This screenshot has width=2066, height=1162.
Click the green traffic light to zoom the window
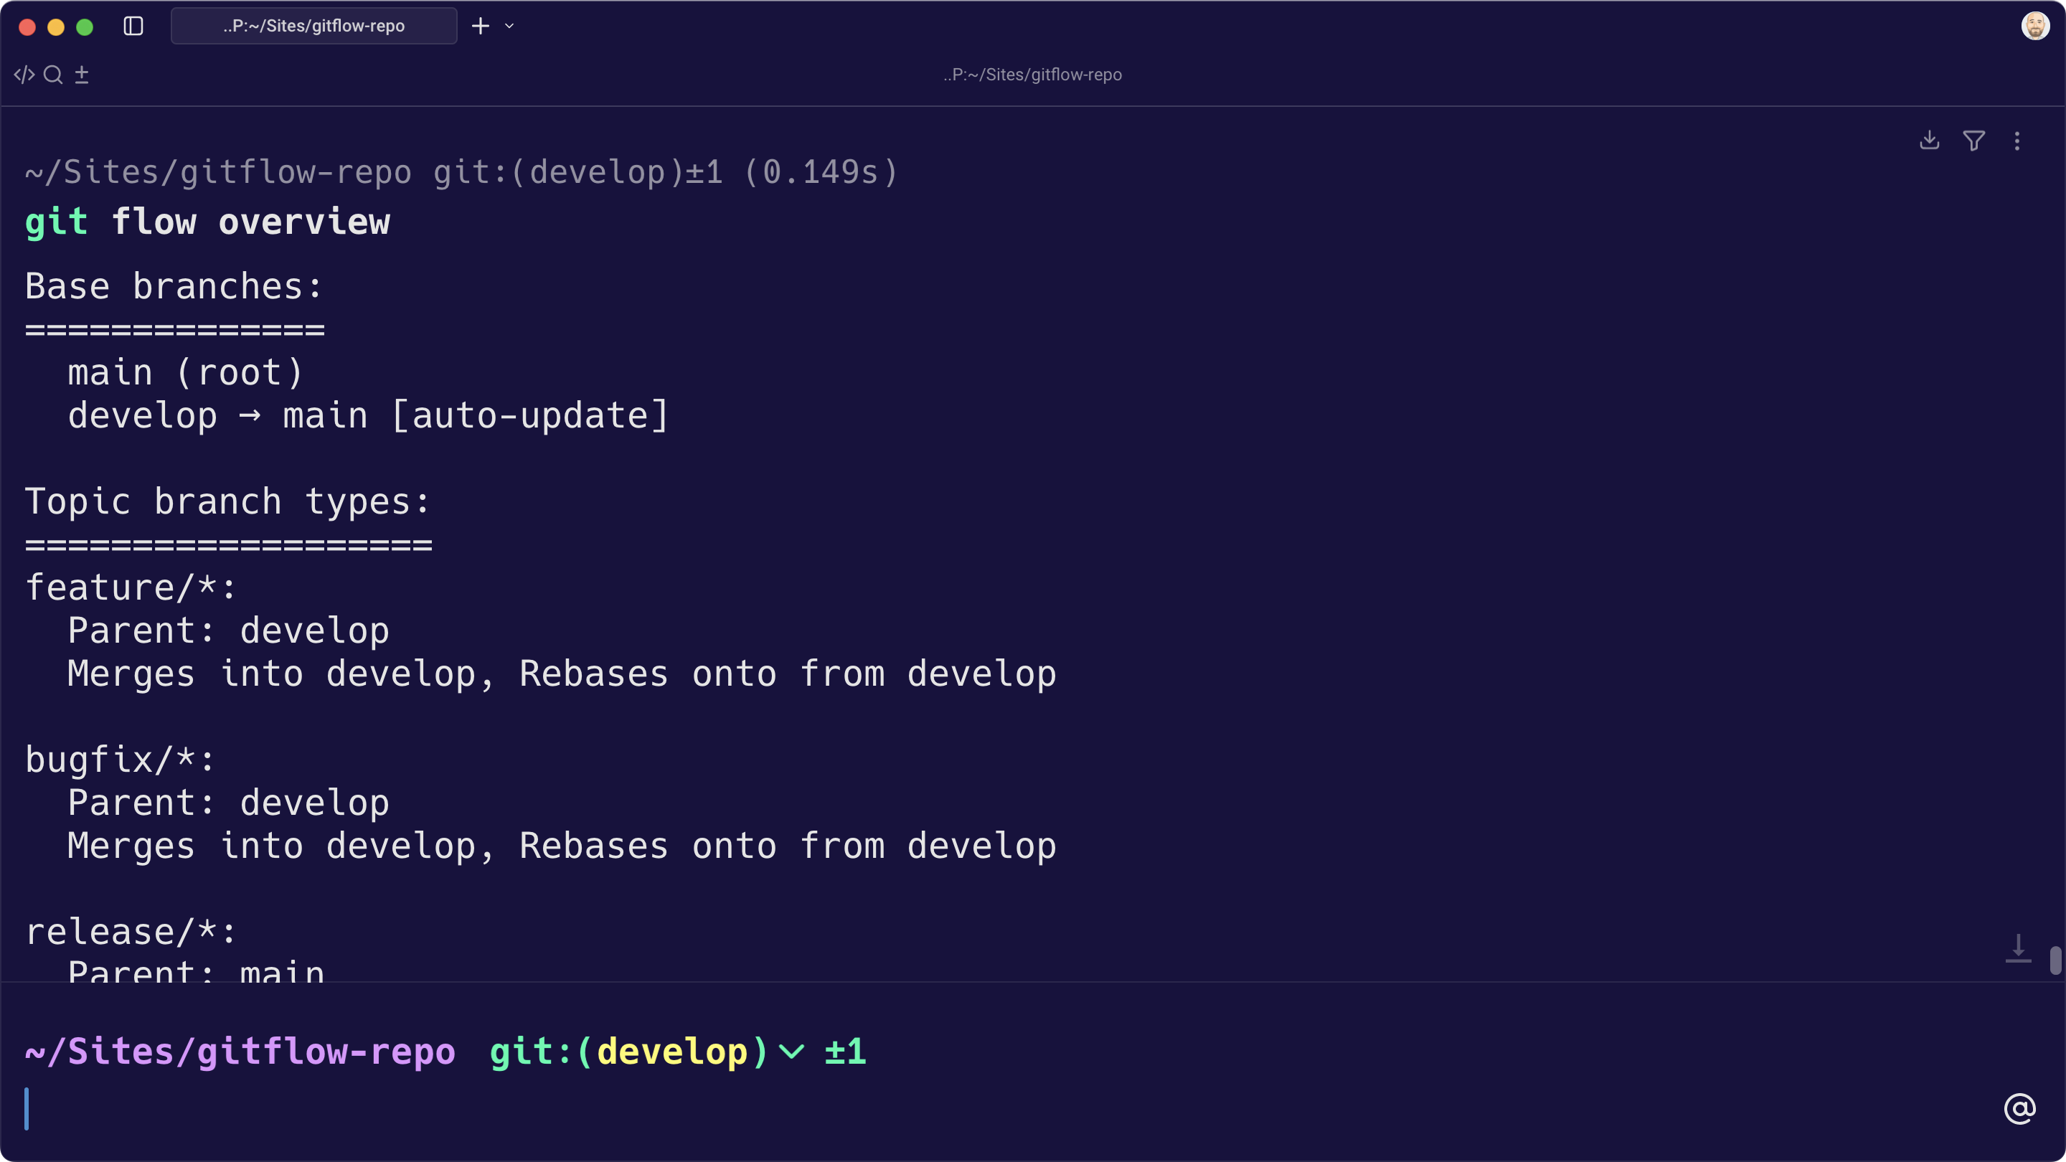coord(85,26)
